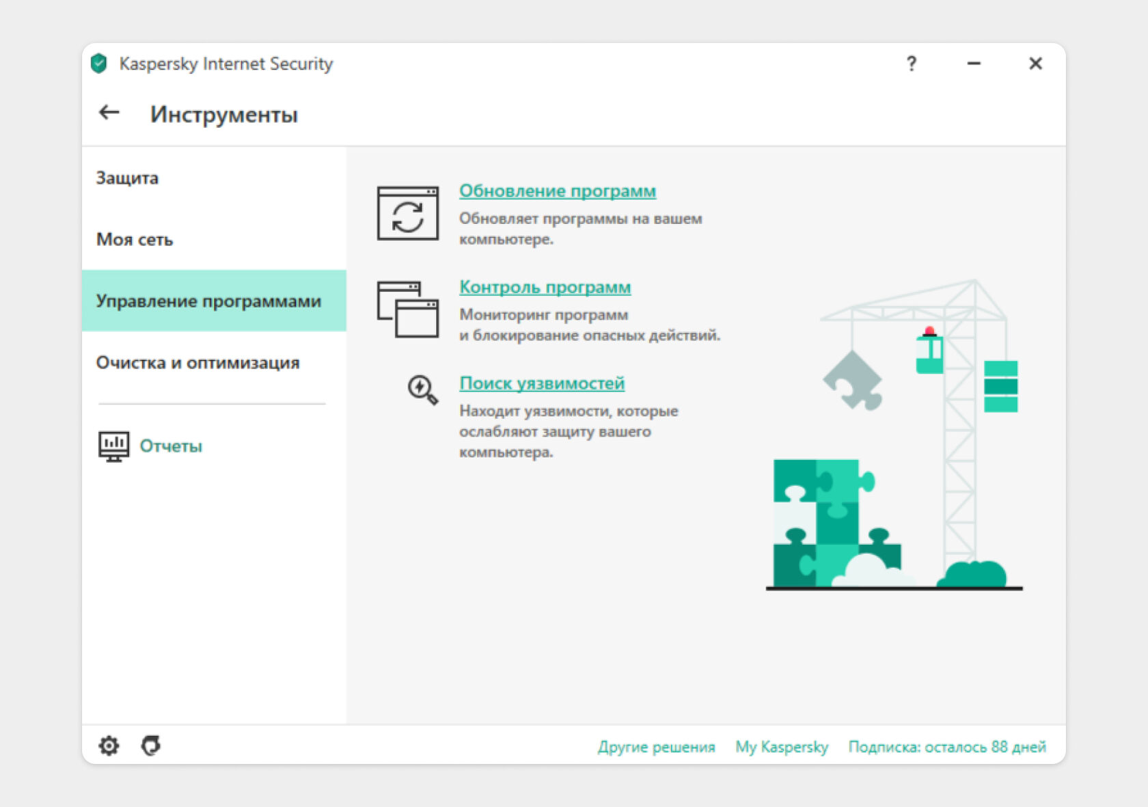Click the Другие решения link
Screen dimensions: 1148x807
[657, 747]
